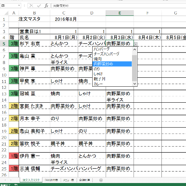Viewport: 186px width, 186px height.
Task: Switch to the メニュー表 sheet tab
Action: coord(68,180)
